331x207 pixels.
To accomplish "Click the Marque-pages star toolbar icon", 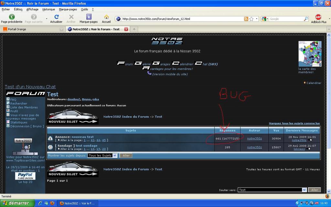I will (x=89, y=17).
